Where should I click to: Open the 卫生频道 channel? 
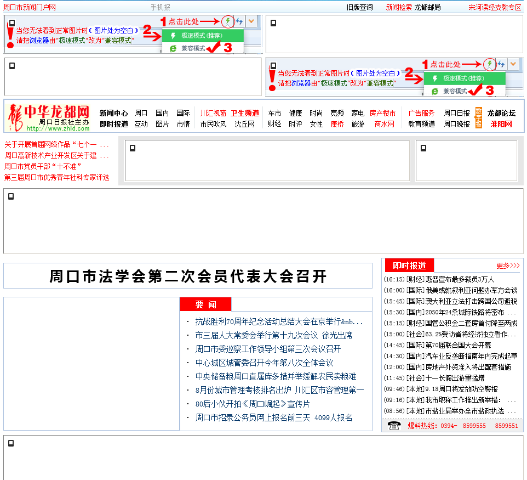tap(245, 113)
